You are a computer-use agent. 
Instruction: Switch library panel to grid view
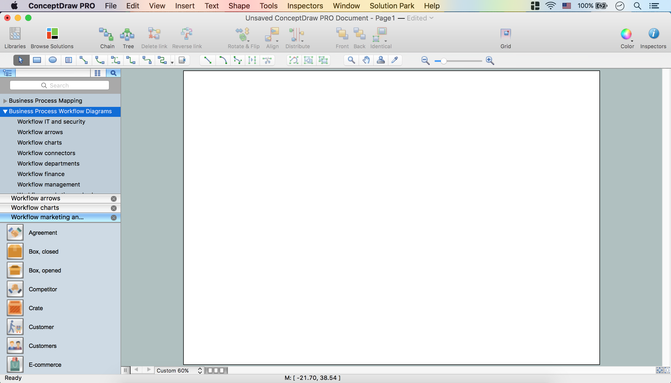[97, 73]
